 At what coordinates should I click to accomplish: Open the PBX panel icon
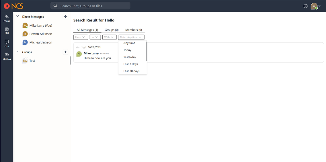click(7, 31)
